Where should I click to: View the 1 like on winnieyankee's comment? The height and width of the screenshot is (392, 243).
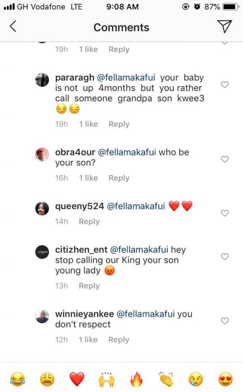pos(88,340)
